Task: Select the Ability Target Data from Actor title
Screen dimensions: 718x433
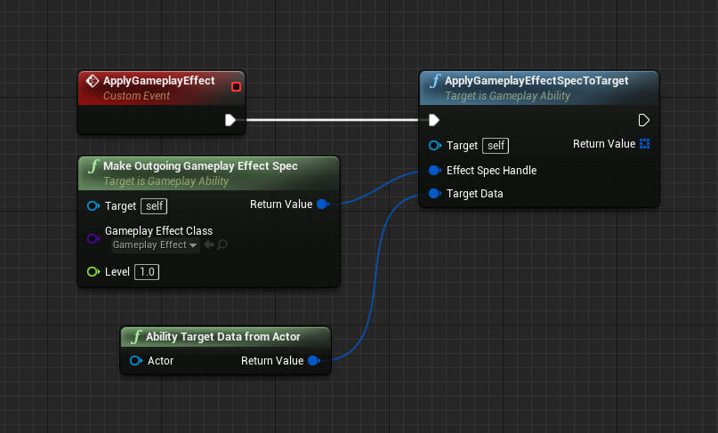Action: (x=222, y=337)
